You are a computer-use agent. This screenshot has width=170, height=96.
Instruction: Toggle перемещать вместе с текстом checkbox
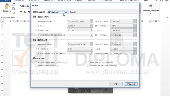[36, 62]
